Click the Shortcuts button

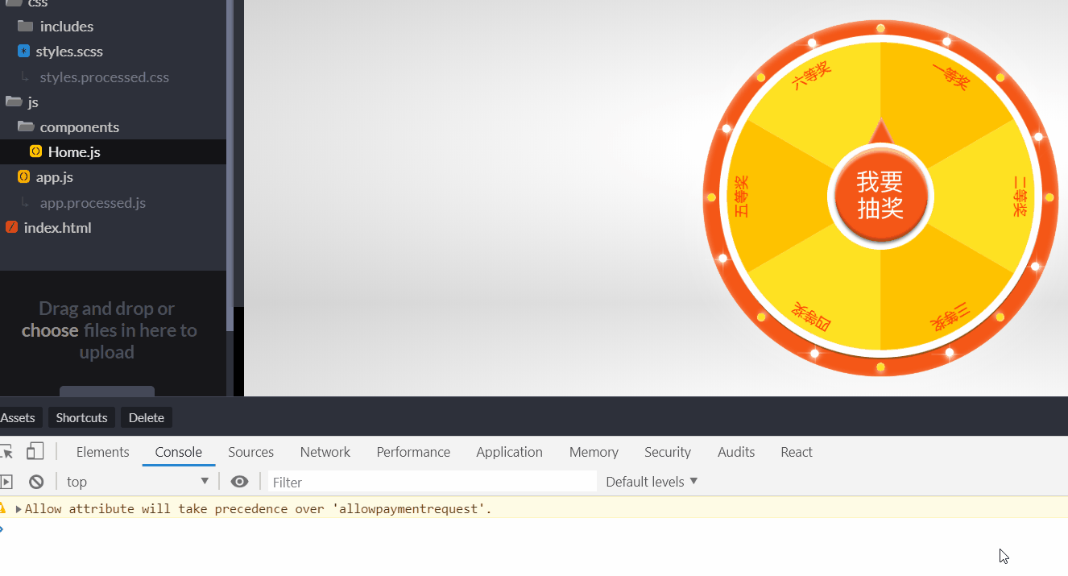[x=81, y=417]
